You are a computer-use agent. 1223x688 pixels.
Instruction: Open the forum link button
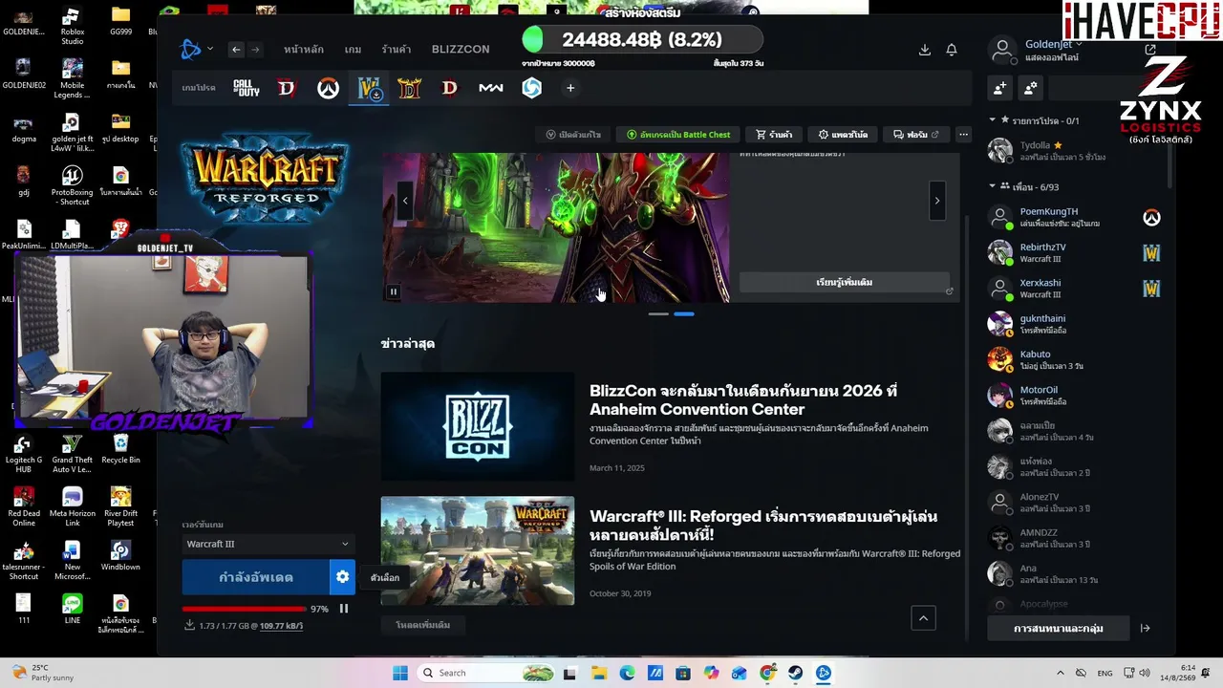pos(916,135)
